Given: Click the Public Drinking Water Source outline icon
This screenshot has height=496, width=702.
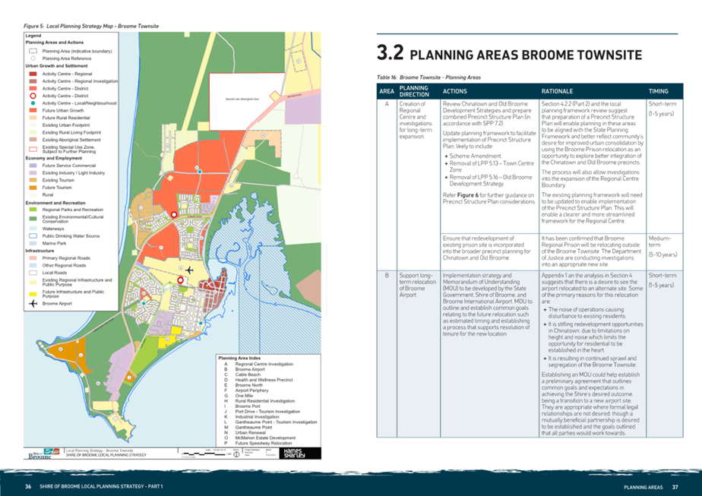Looking at the screenshot, I should tap(33, 236).
